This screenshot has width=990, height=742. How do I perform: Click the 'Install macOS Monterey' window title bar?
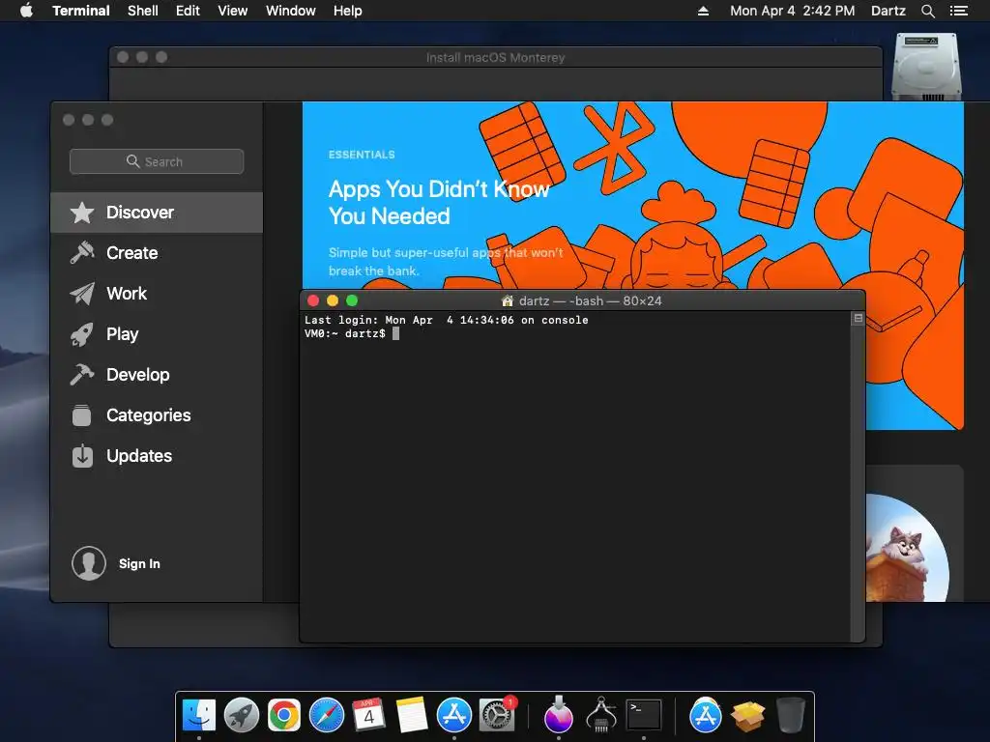(x=496, y=57)
